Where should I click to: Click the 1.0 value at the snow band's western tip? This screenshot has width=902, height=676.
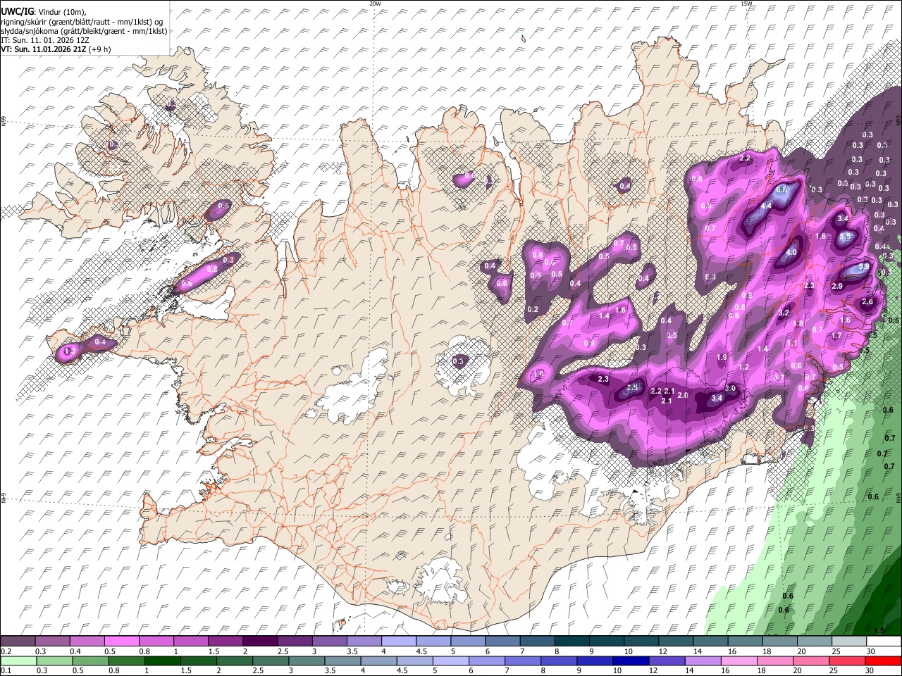[x=540, y=375]
